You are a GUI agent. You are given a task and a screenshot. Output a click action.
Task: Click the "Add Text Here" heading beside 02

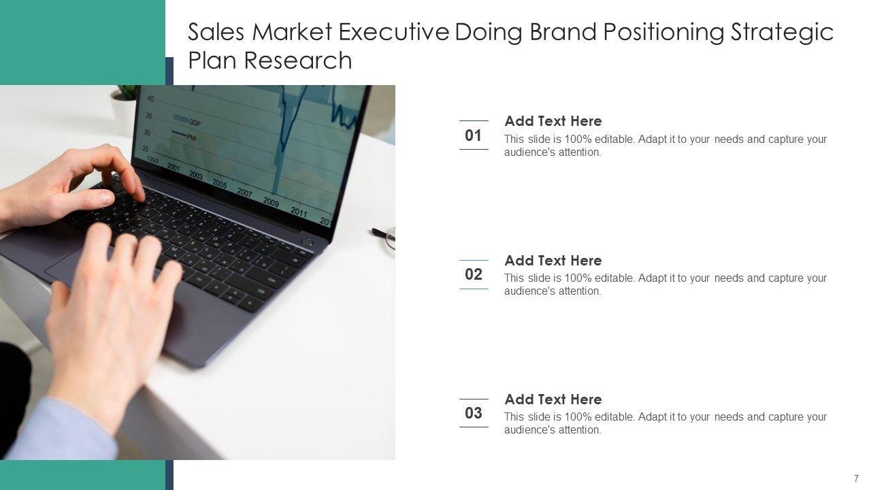click(553, 261)
